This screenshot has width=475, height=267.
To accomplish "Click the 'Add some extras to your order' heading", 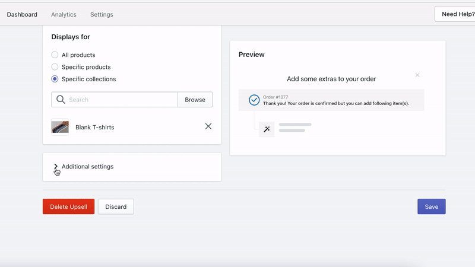I will pos(331,79).
